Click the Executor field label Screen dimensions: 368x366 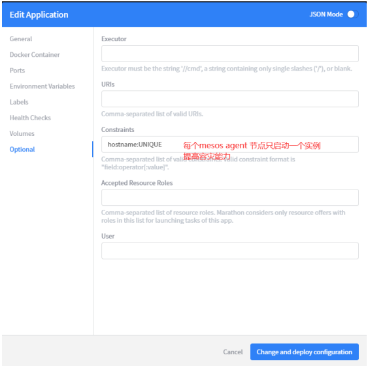114,39
